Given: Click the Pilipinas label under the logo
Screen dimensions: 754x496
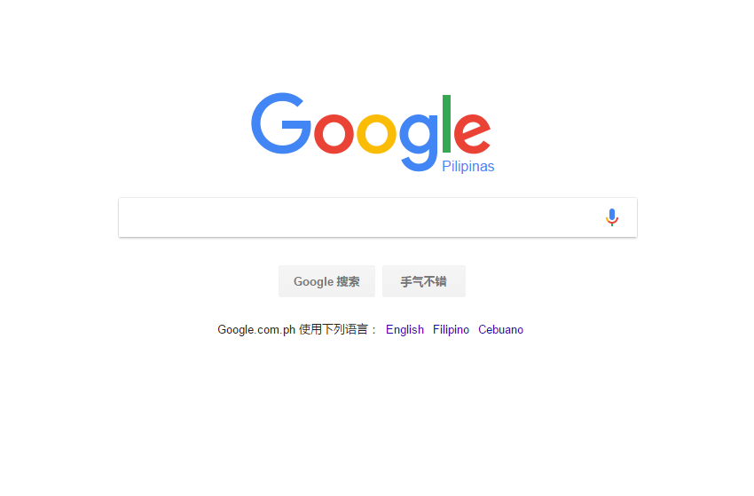Looking at the screenshot, I should coord(467,167).
